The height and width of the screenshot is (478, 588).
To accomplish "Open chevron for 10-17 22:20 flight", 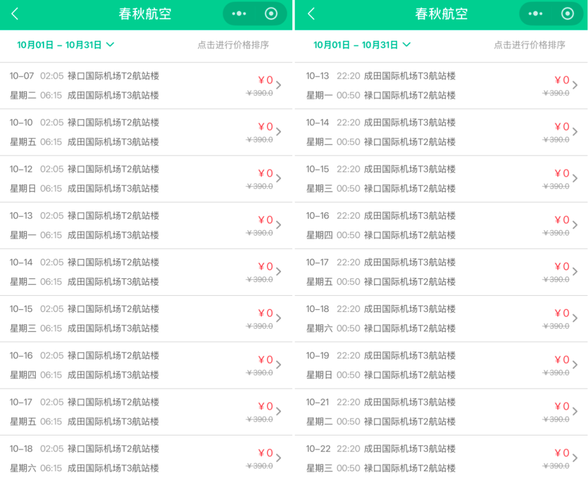I will coord(575,271).
